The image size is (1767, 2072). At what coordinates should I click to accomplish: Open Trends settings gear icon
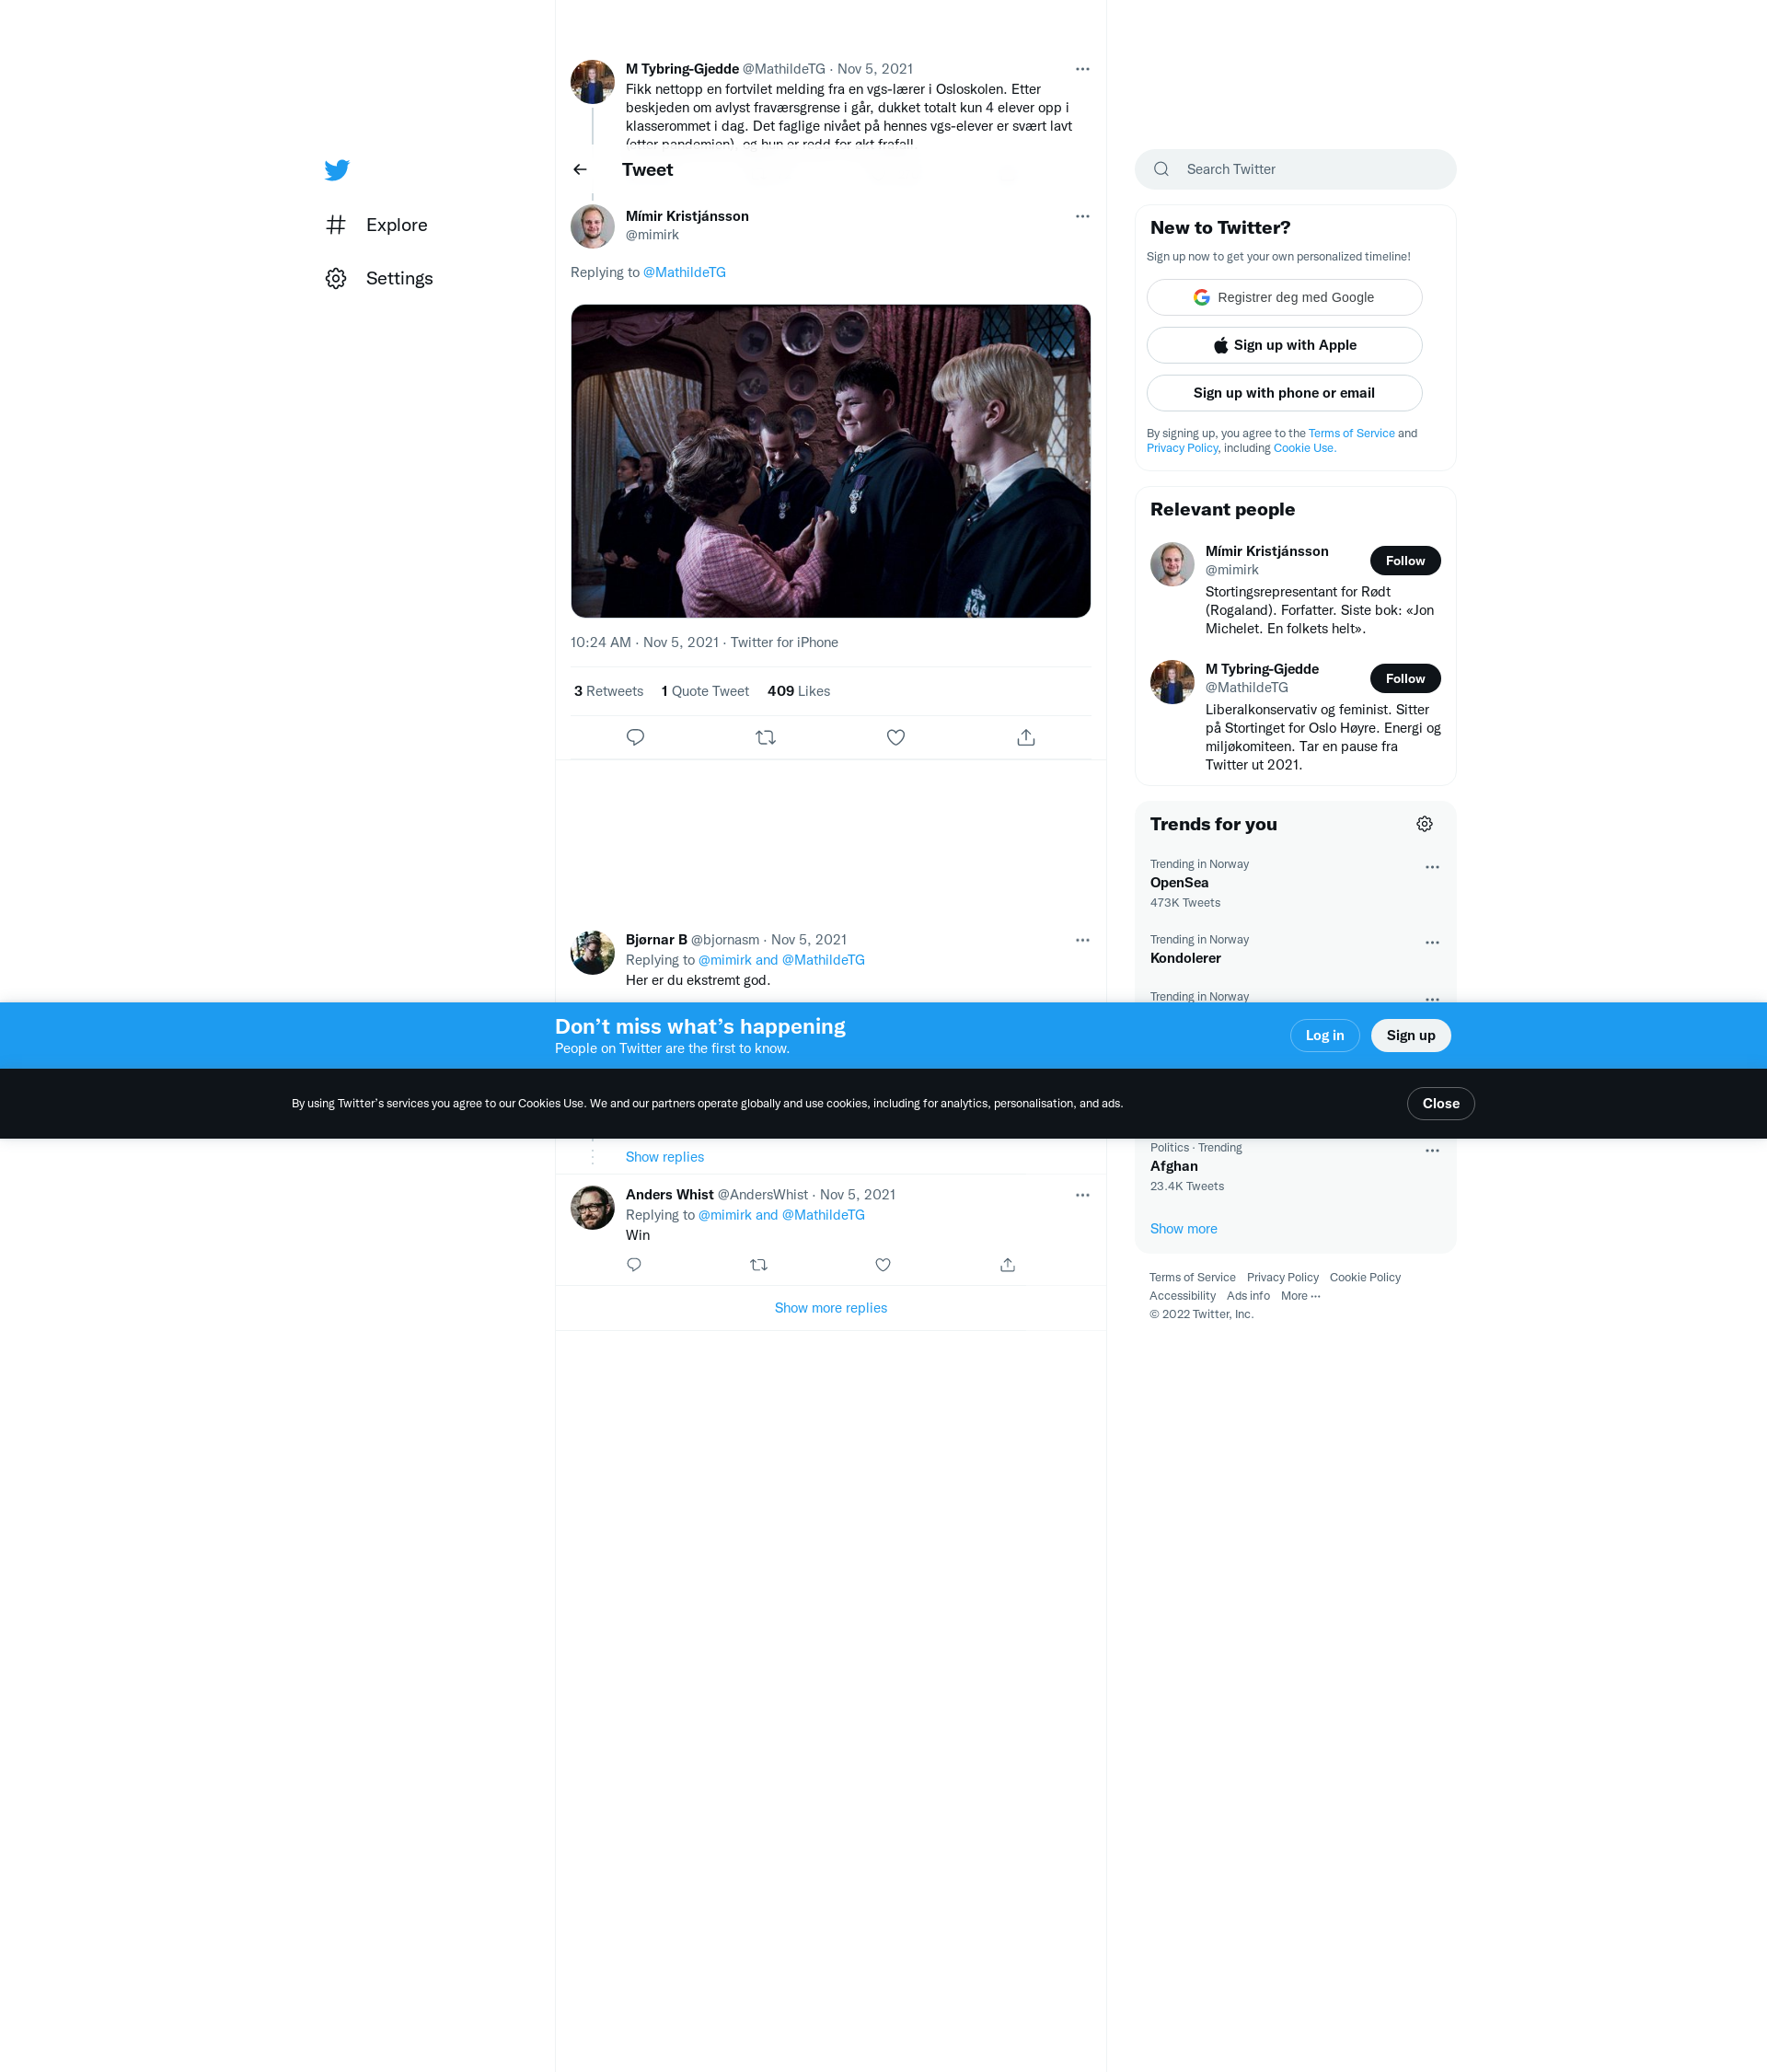click(x=1424, y=824)
